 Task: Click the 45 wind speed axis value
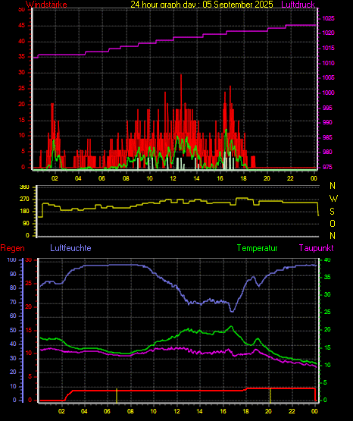tap(22, 26)
